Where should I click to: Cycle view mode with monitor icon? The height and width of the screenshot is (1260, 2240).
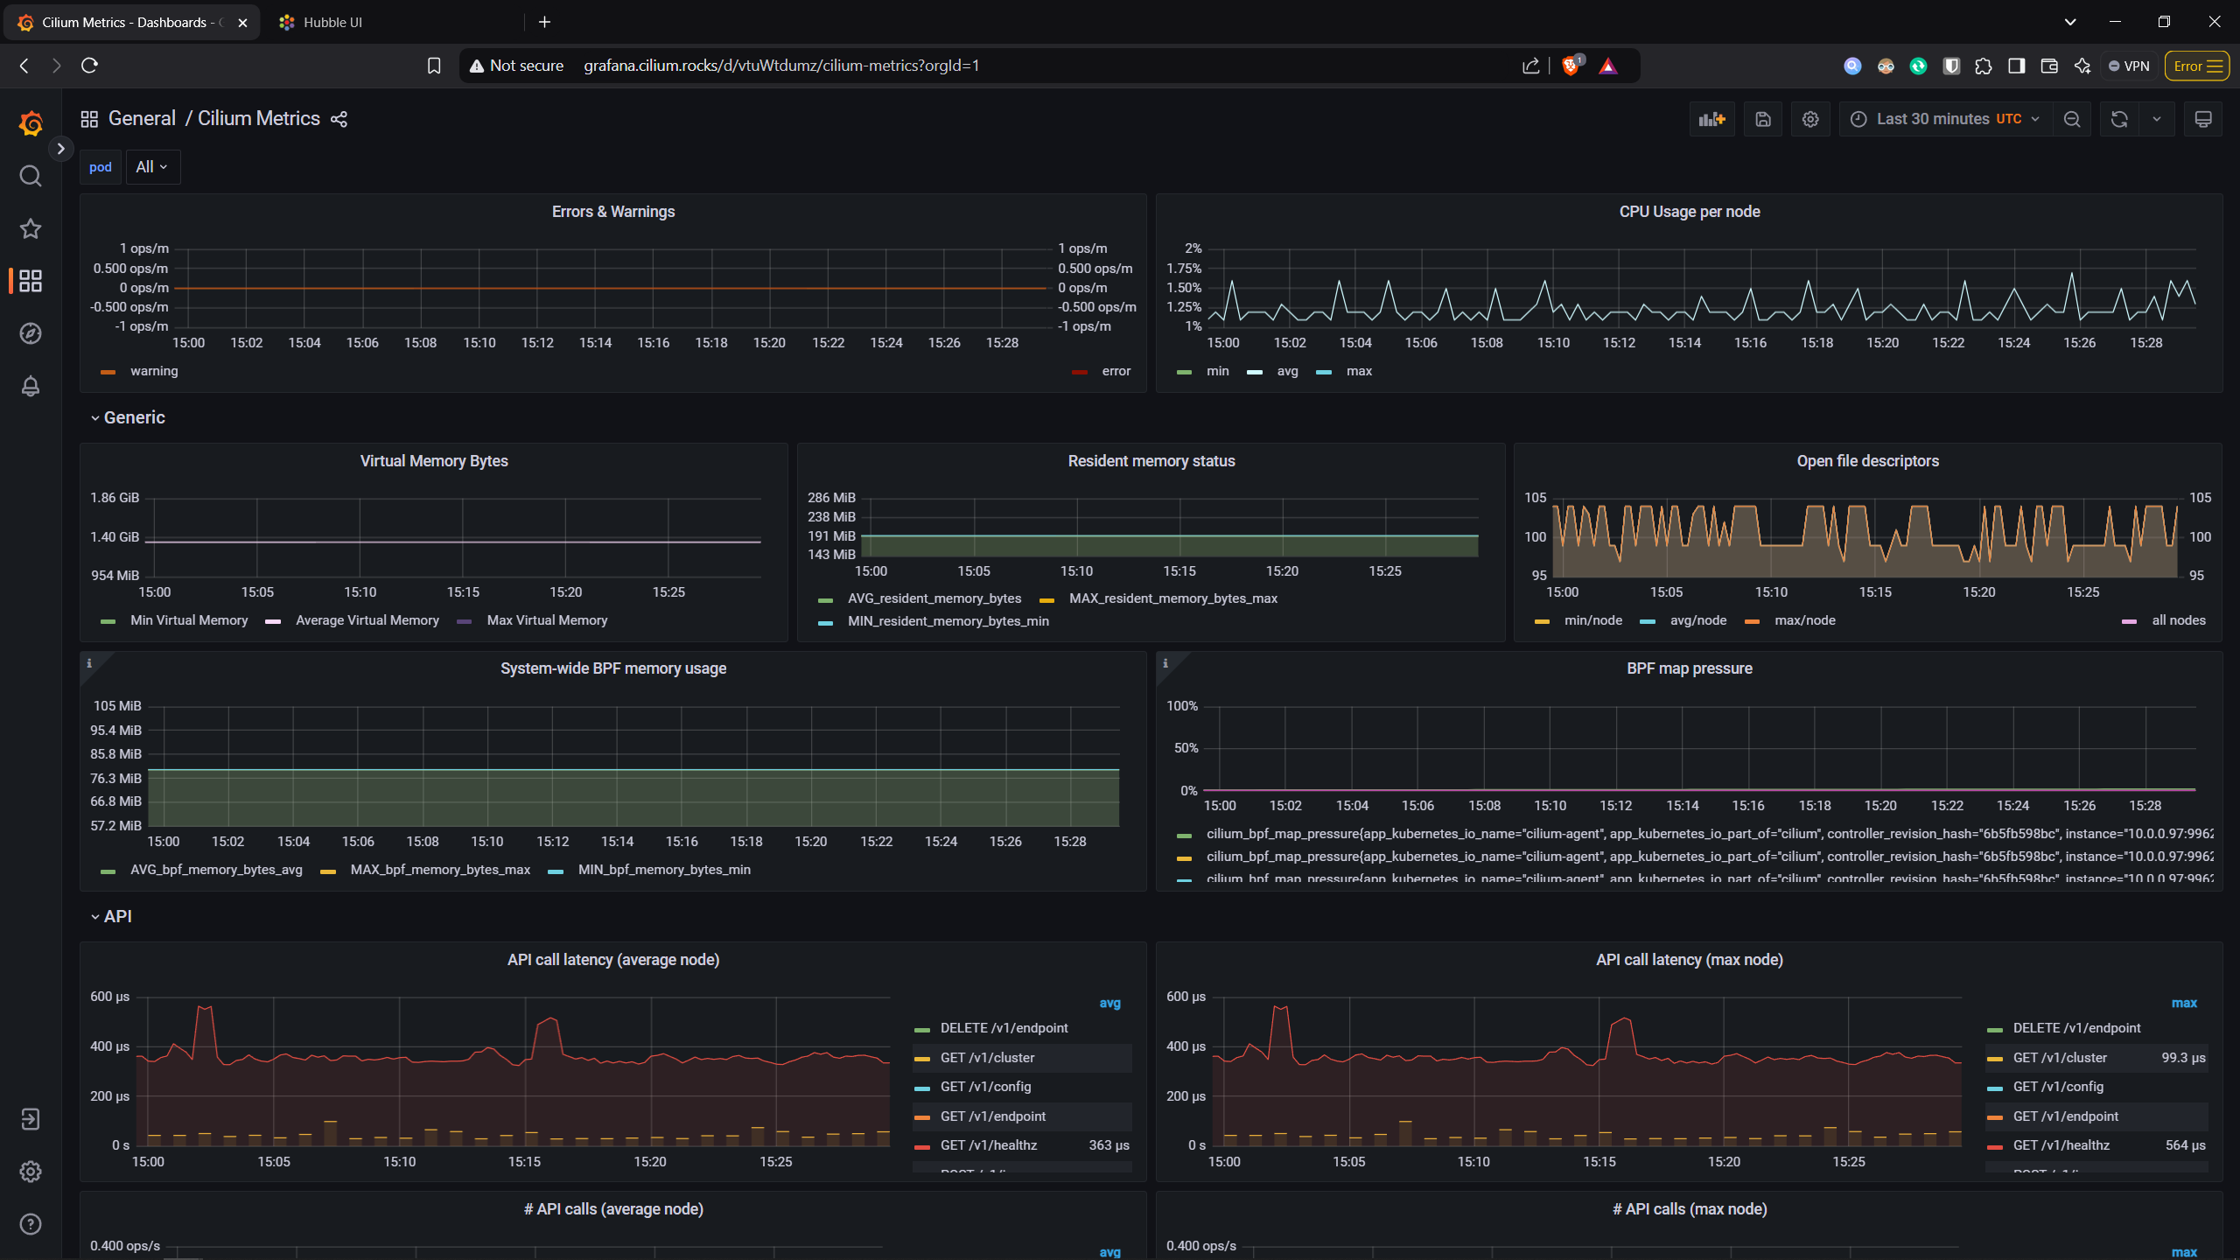[2203, 119]
